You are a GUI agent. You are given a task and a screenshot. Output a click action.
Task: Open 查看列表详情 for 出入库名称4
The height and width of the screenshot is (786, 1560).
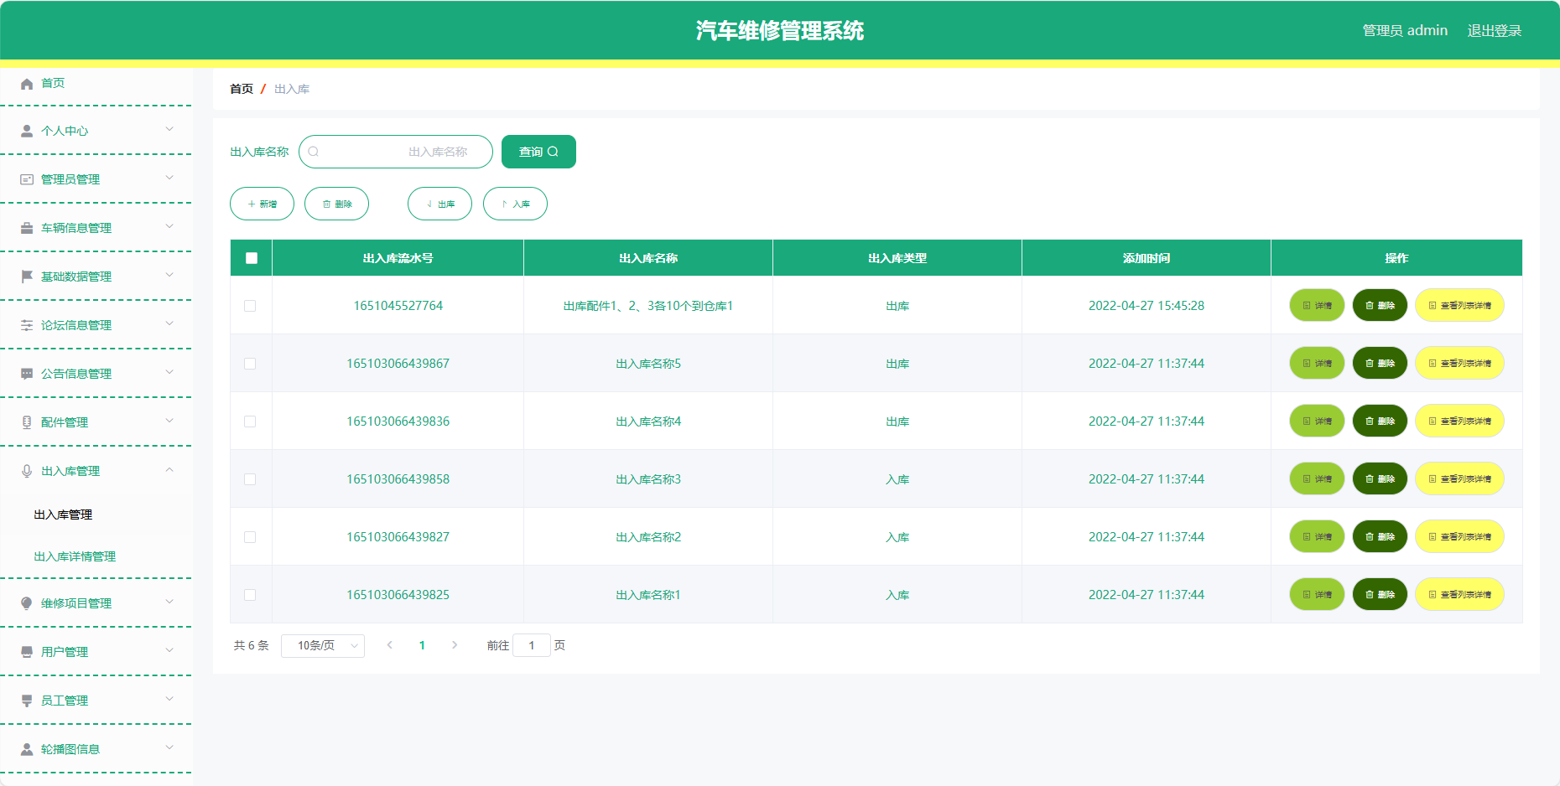tap(1459, 421)
